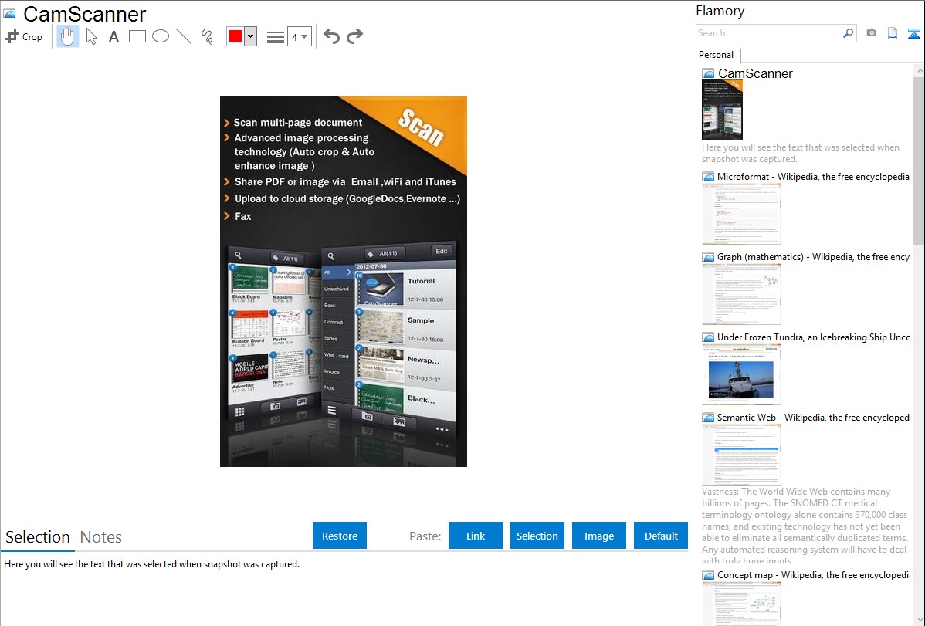Screen dimensions: 925x626
Task: Select the Under Frozen Tundra entry title
Action: 814,337
